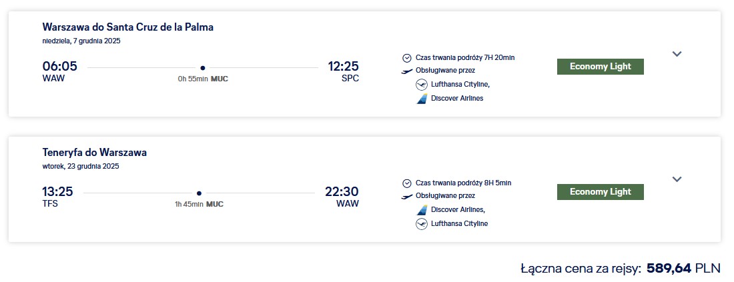
Task: Click the Warszawa do Santa Cruz de la Palma heading
Action: coord(128,27)
